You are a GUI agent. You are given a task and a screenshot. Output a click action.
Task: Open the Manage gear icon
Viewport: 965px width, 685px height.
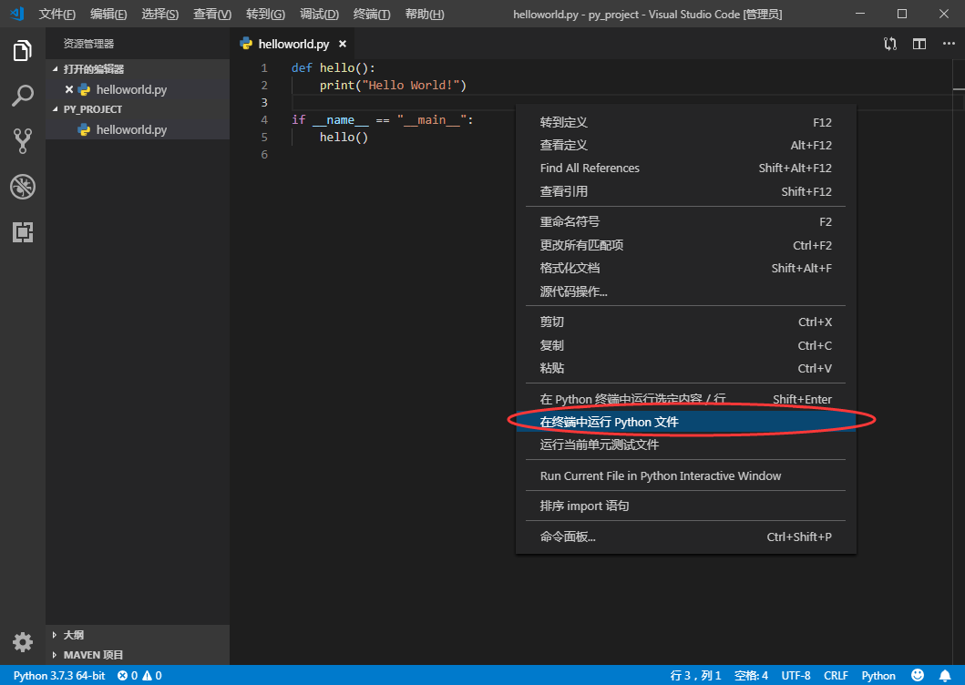point(22,642)
